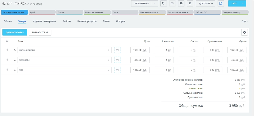
Task: Click the Выбрать товар button
Action: coord(40,32)
